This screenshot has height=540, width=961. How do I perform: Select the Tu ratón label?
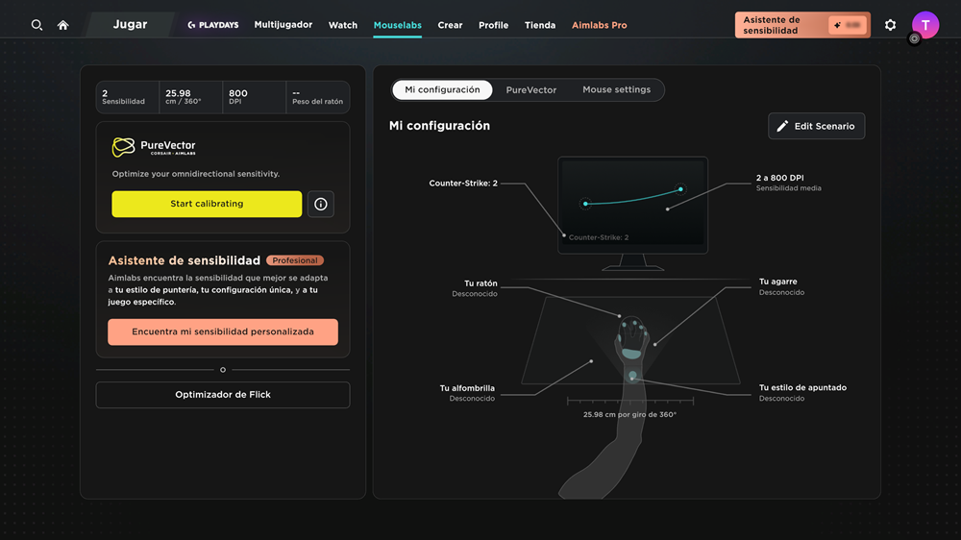tap(475, 288)
